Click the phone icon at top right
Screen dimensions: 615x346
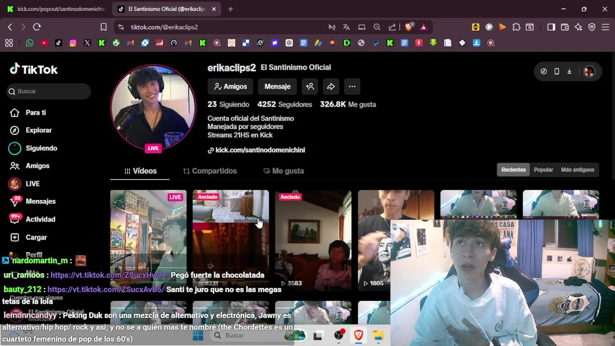[556, 72]
